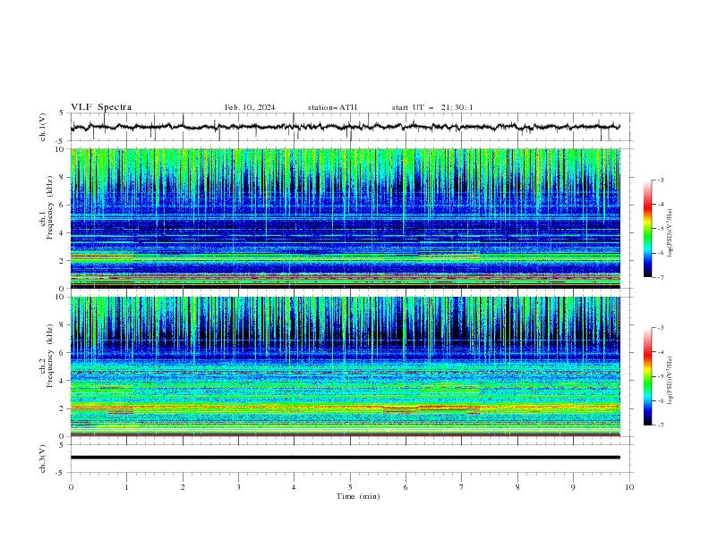
Task: Click the time axis tick label "2"
Action: 183,487
